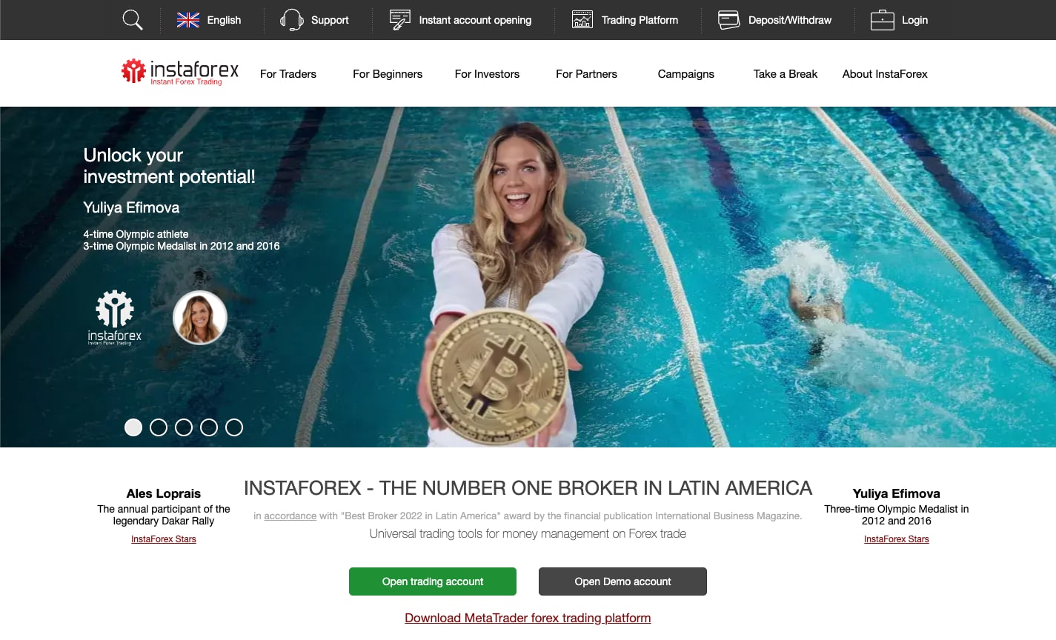Viewport: 1056px width, 640px height.
Task: Click the UK flag language icon
Action: (x=188, y=20)
